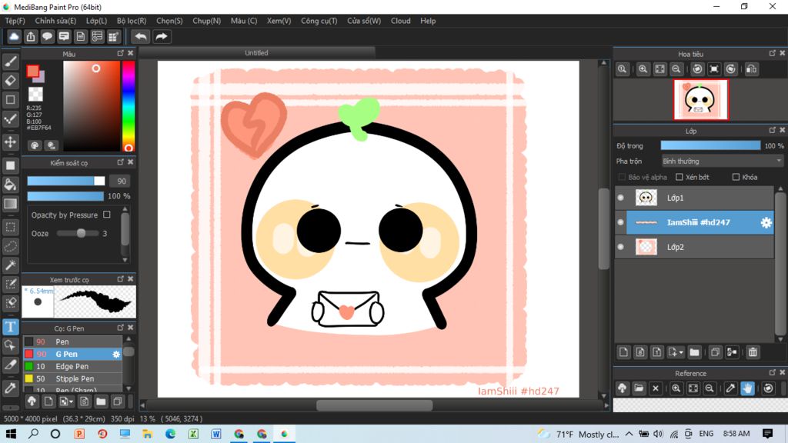788x443 pixels.
Task: Open G Pen brush settings gear
Action: point(116,354)
